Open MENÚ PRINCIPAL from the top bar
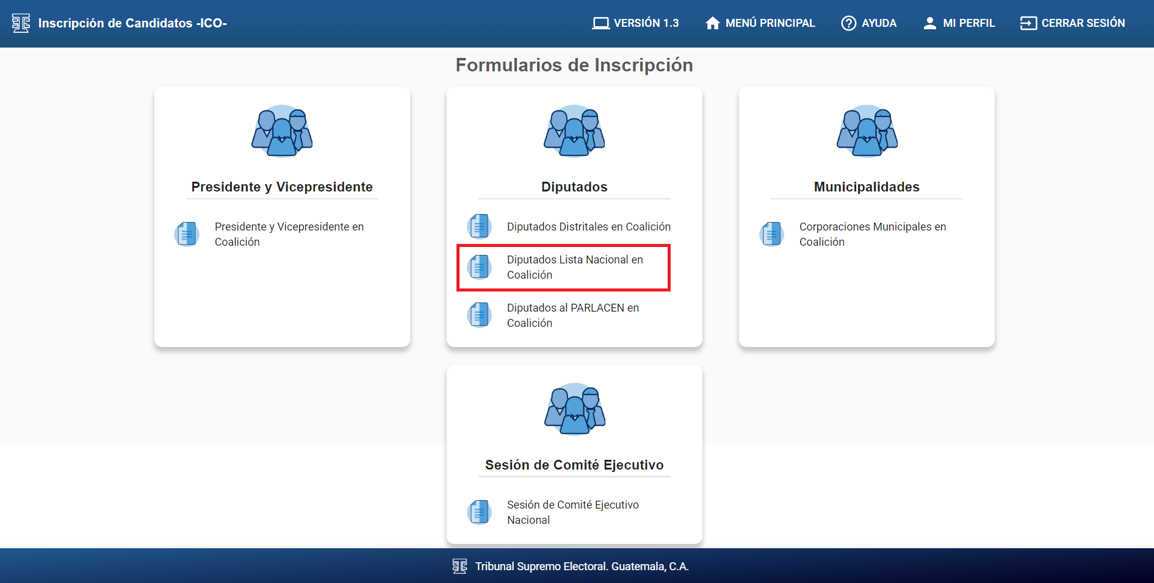1154x583 pixels. 760,23
